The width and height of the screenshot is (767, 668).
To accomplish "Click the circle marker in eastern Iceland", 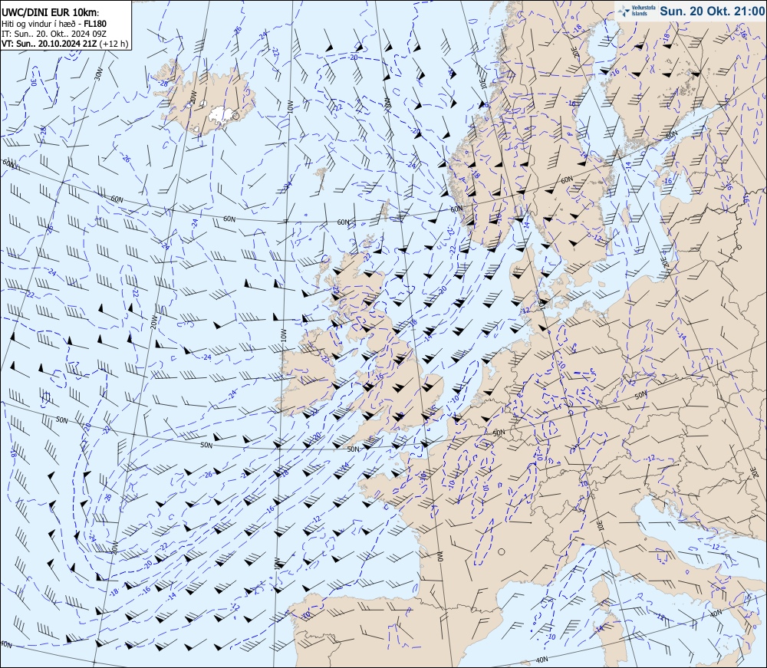I will [235, 116].
